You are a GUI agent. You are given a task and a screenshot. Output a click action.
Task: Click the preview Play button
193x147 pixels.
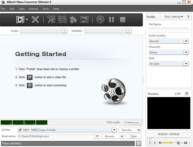pos(150,143)
